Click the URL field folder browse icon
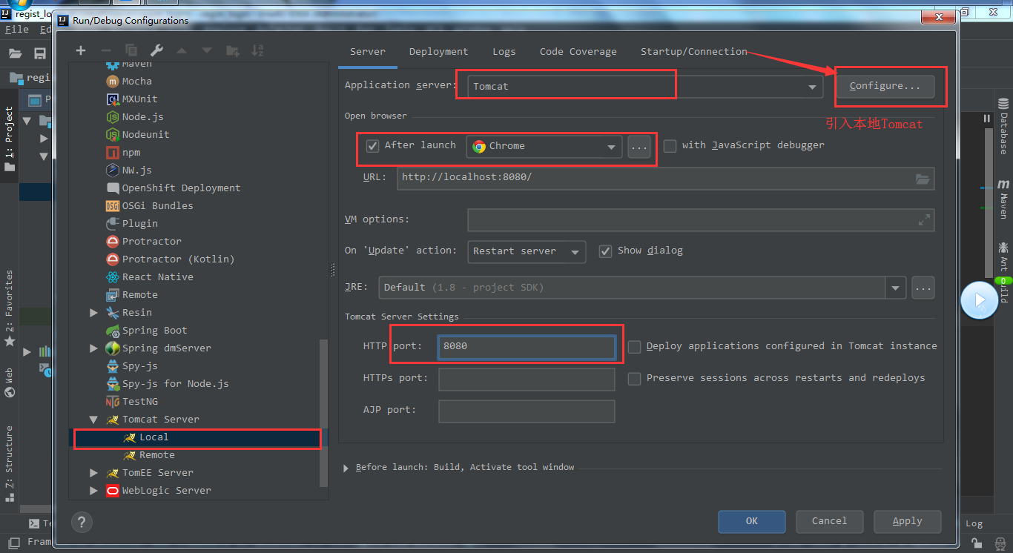The height and width of the screenshot is (553, 1013). point(923,179)
